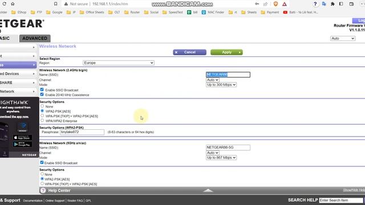Open the Documentation link in footer
Screen dimensions: 365x205
33,200
